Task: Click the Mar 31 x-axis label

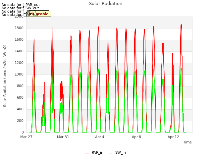Action: point(63,137)
